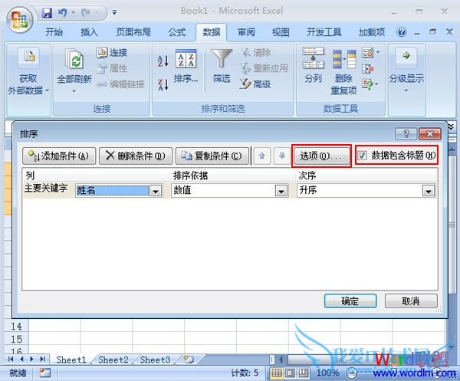Screen dimensions: 460x381
Task: Expand the 全部刷新 arrow below the label
Action: pos(74,91)
